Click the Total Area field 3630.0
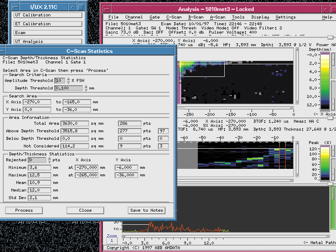Image resolution: width=336 pixels, height=252 pixels. coord(75,123)
